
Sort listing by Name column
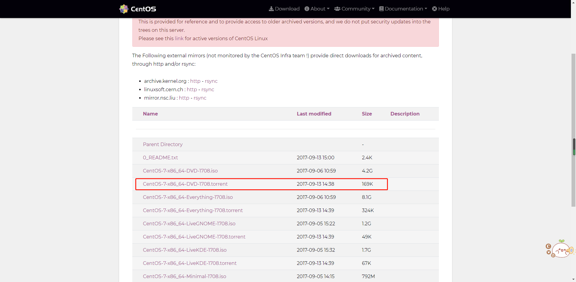point(150,114)
